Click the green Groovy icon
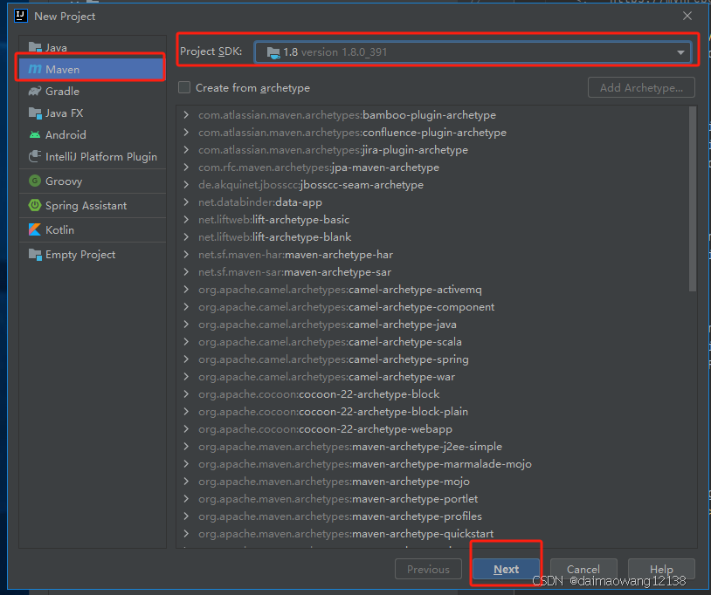 point(35,181)
